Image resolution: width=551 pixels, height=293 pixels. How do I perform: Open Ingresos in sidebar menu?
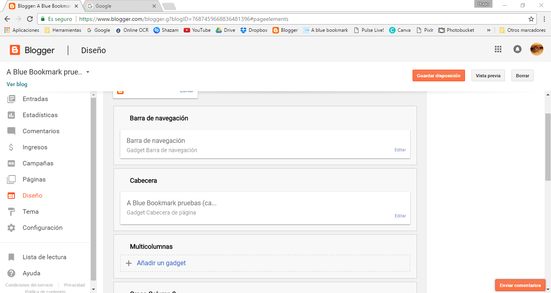(x=35, y=147)
